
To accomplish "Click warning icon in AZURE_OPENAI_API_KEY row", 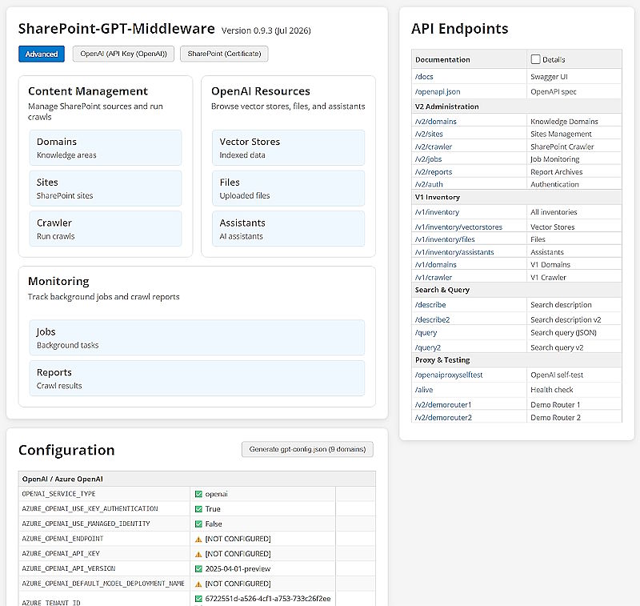I will click(198, 554).
